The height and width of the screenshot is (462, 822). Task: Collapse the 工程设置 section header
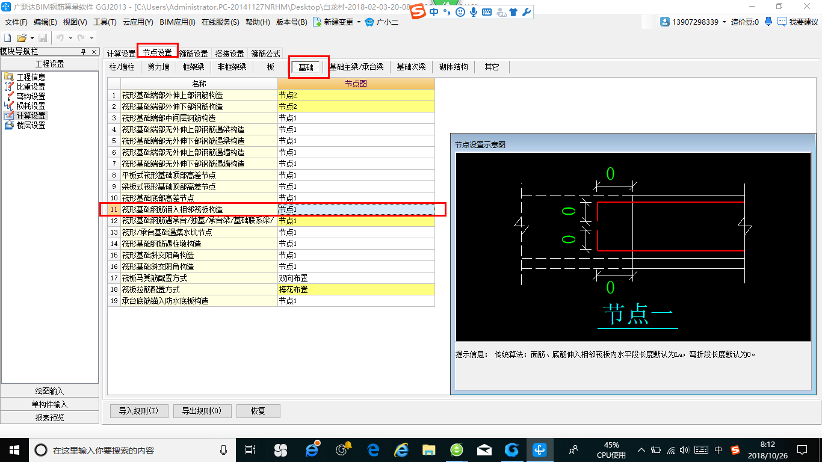coord(49,64)
